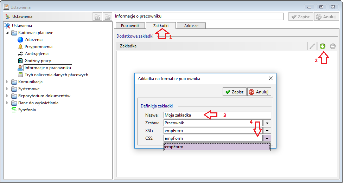Expand the Repozytorium dokumentów tree node
This screenshot has width=344, height=184.
point(7,96)
